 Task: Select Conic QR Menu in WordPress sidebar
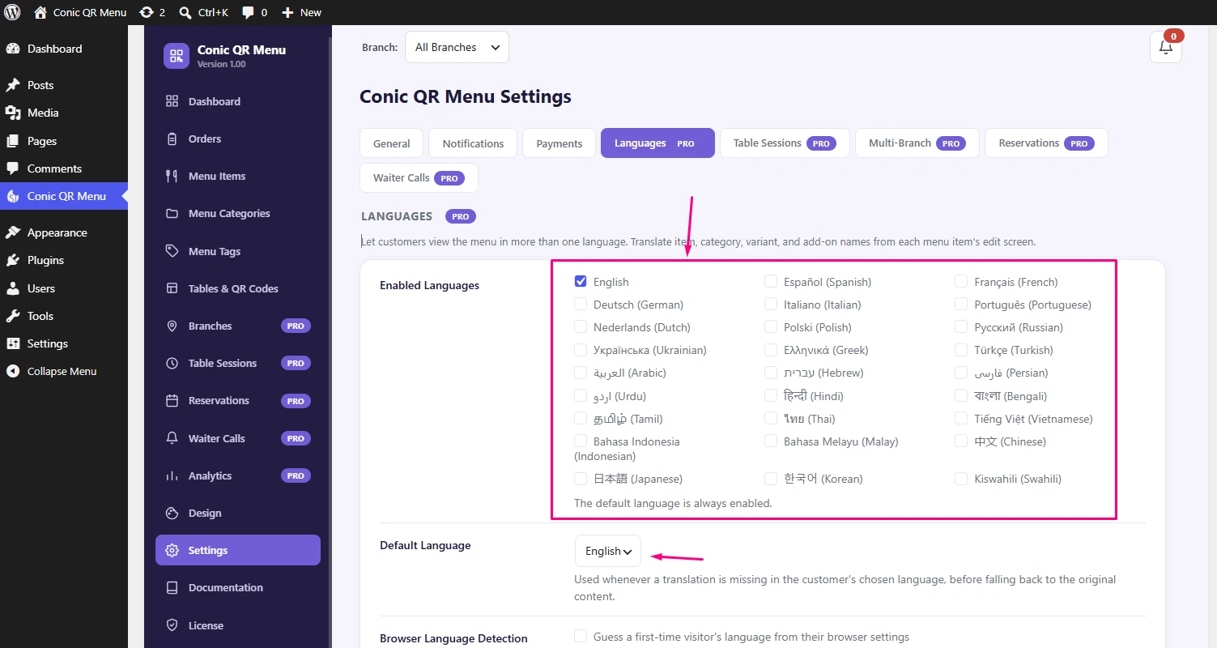coord(64,196)
